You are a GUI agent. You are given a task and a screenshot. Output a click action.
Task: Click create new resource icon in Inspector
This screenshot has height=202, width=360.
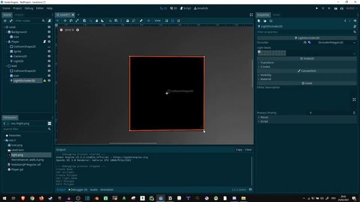click(x=259, y=21)
